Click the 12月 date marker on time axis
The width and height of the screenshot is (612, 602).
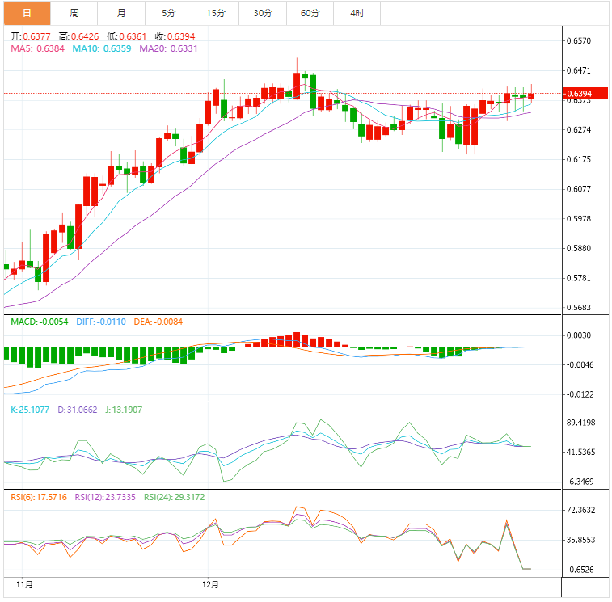pyautogui.click(x=210, y=583)
